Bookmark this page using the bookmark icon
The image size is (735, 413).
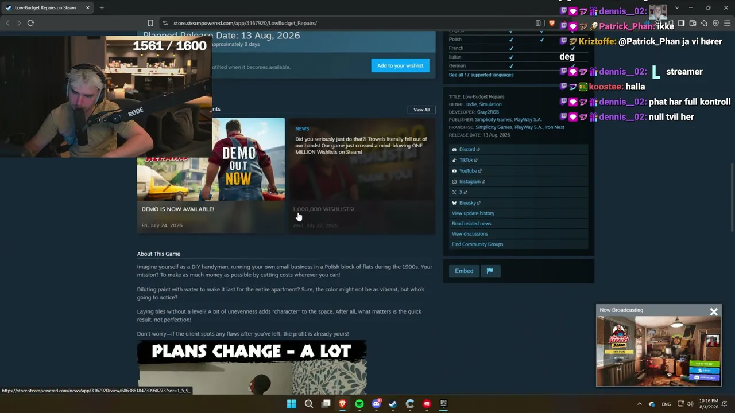(150, 23)
